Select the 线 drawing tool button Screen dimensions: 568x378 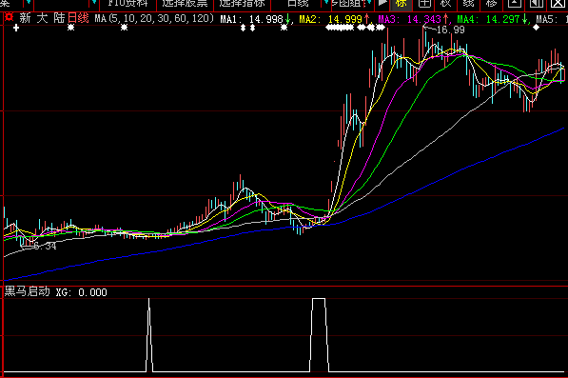pyautogui.click(x=468, y=3)
